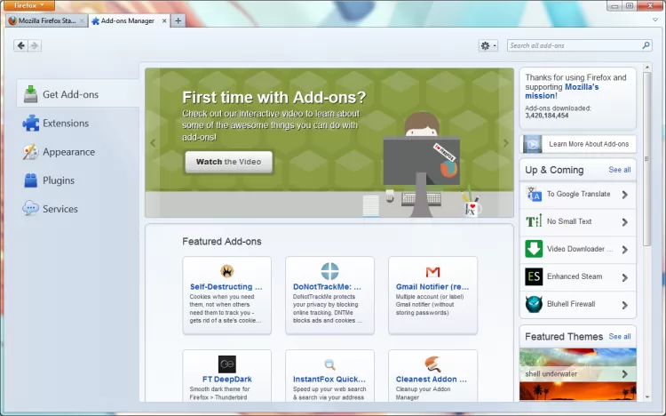Image resolution: width=666 pixels, height=416 pixels.
Task: Open the Self-Destructing add-on title
Action: pyautogui.click(x=226, y=287)
